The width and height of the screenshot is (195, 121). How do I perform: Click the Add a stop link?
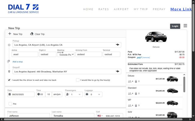(18, 62)
